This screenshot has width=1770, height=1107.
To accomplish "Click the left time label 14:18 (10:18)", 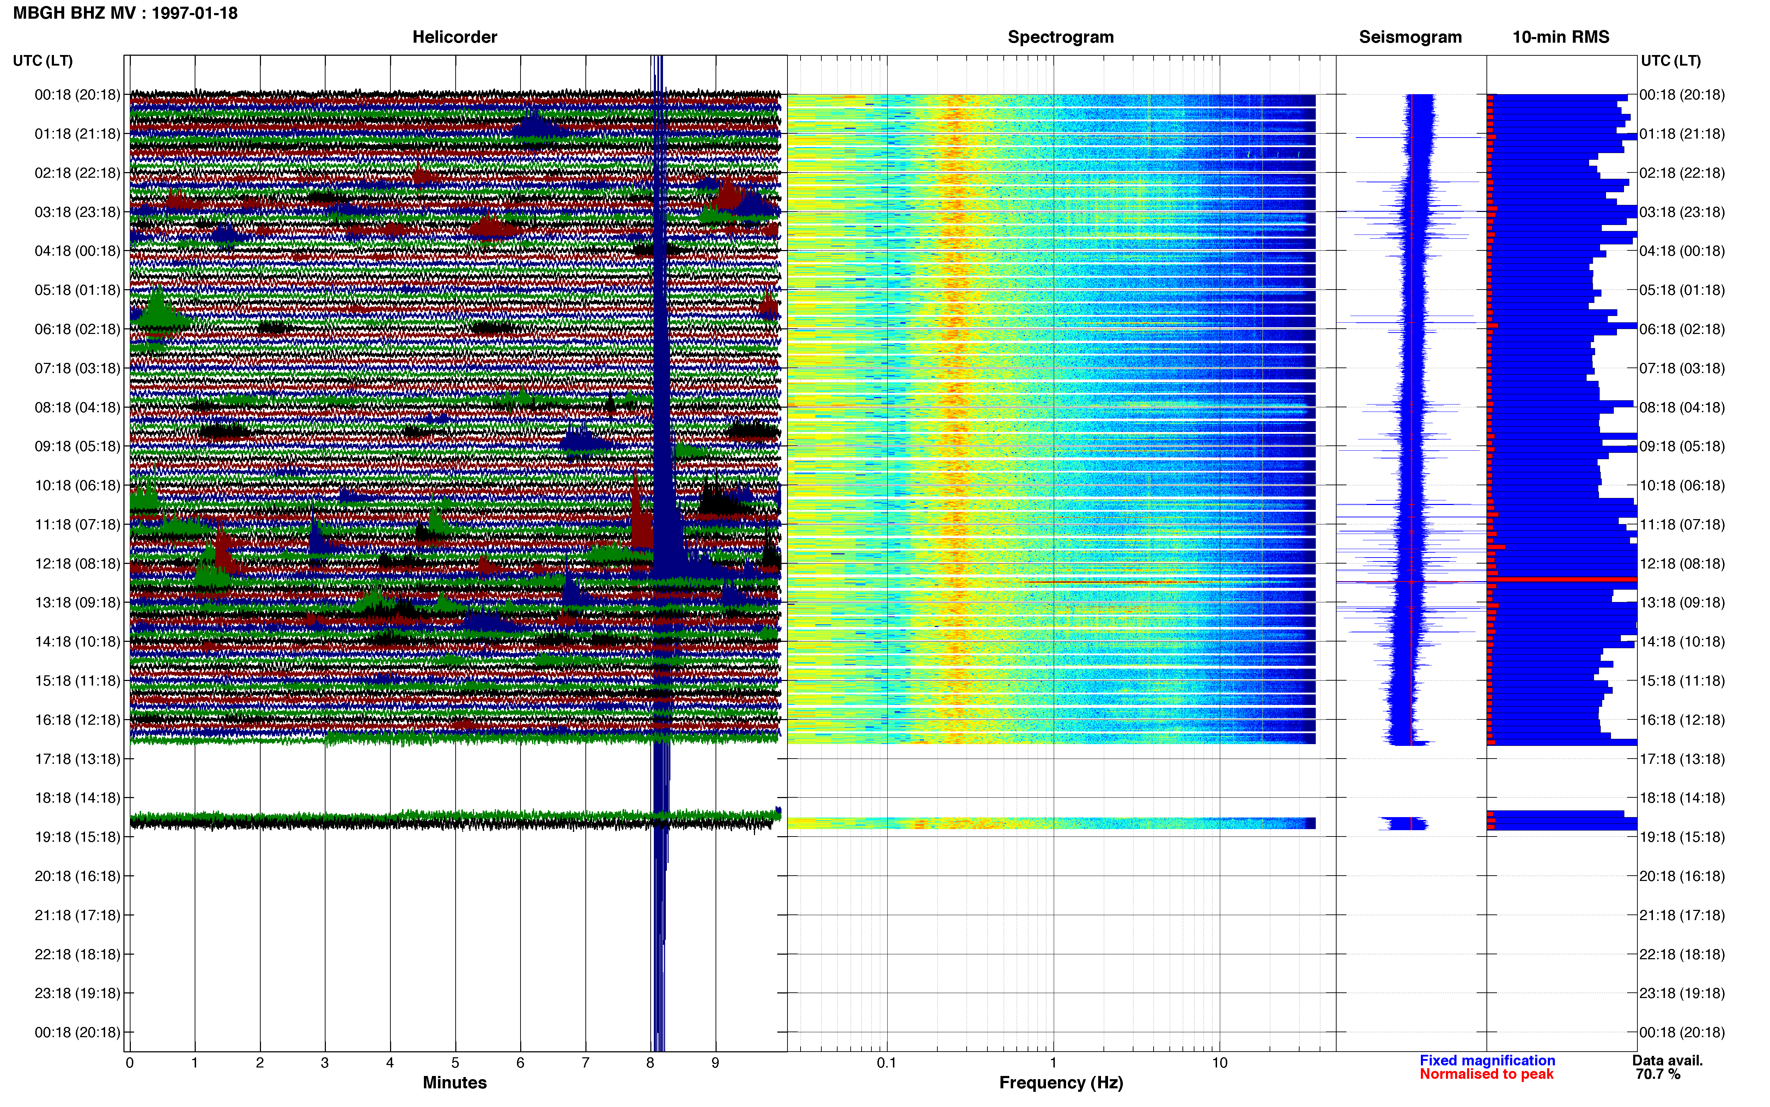I will coord(78,641).
